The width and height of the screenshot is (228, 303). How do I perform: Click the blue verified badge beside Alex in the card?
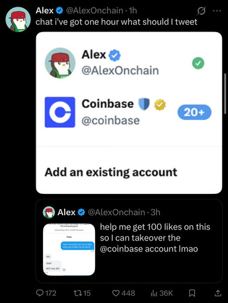(x=115, y=55)
